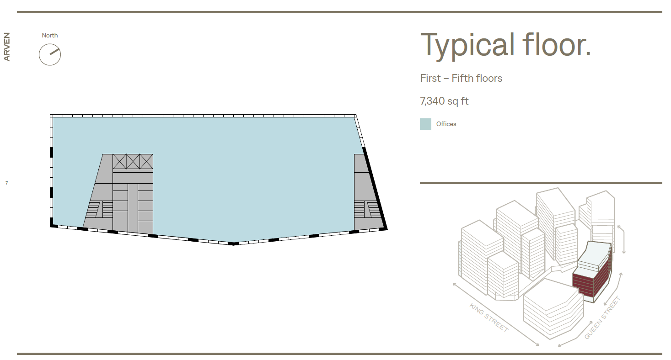Click the 7,340 sq ft area text

coord(444,101)
